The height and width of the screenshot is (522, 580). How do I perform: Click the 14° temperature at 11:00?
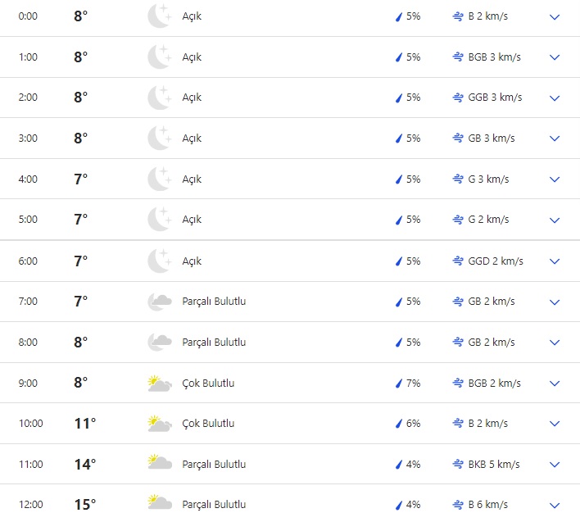[x=84, y=465]
